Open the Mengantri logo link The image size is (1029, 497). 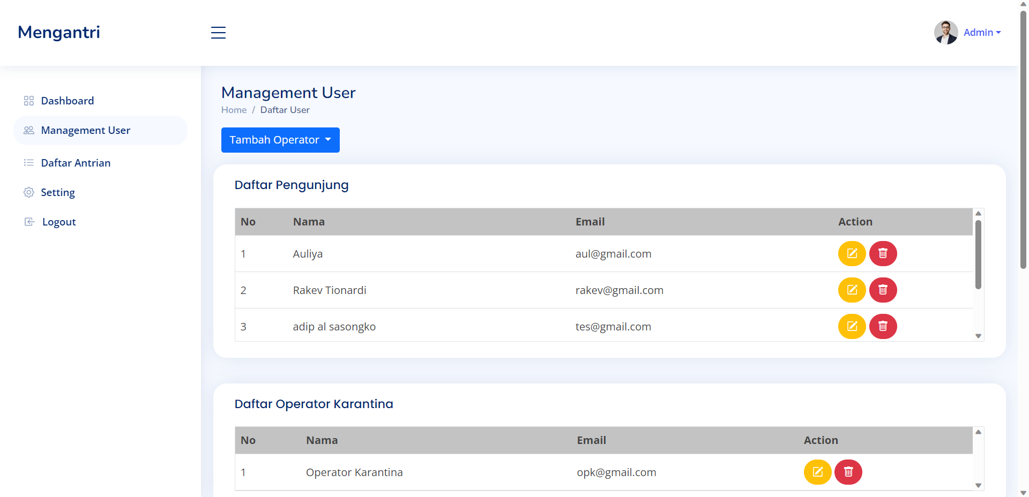59,32
